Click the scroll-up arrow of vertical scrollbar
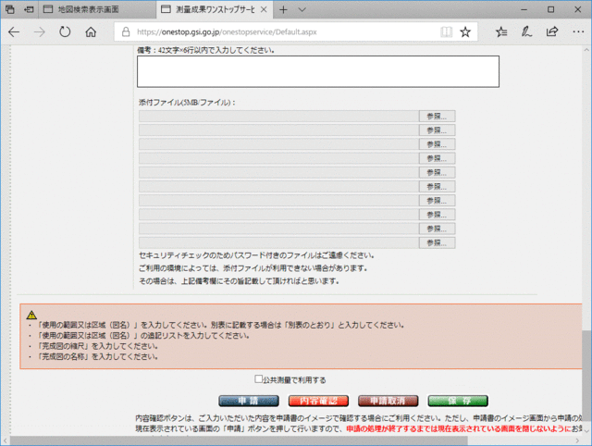Viewport: 592px width, 446px height. click(x=586, y=49)
